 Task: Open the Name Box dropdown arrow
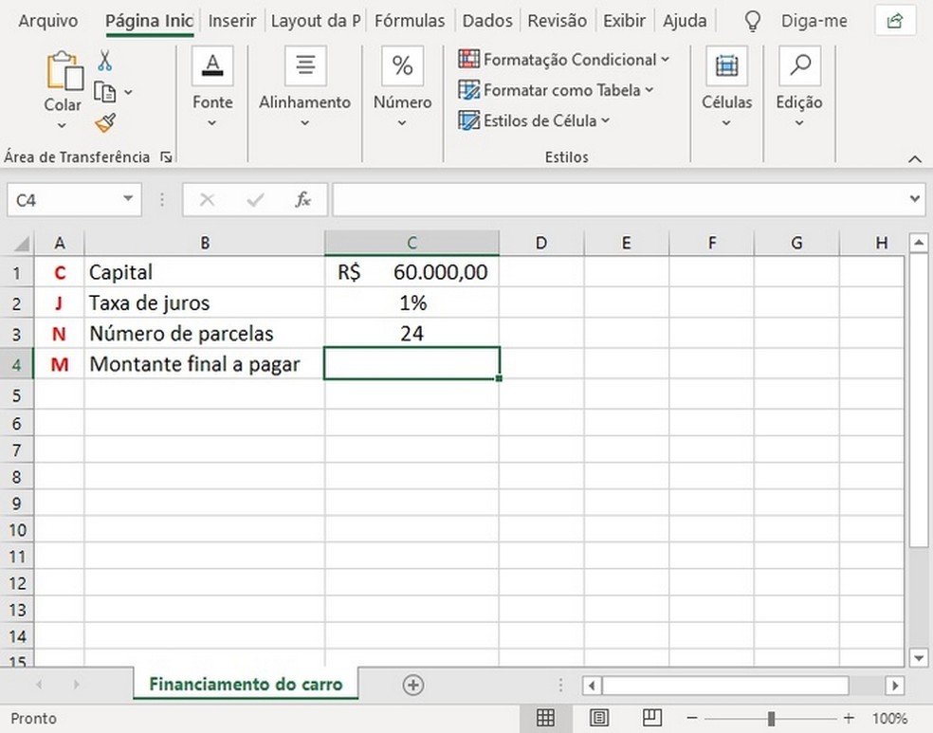pyautogui.click(x=127, y=199)
